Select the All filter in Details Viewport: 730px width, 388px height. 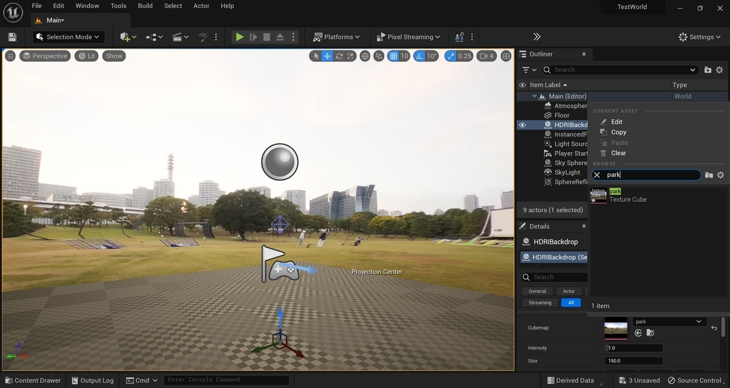(x=571, y=303)
